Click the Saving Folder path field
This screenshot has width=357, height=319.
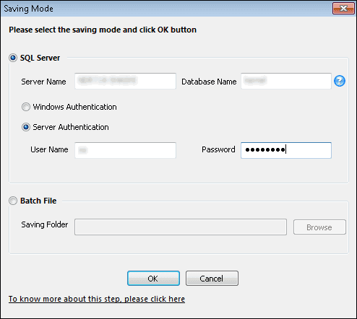click(x=181, y=227)
